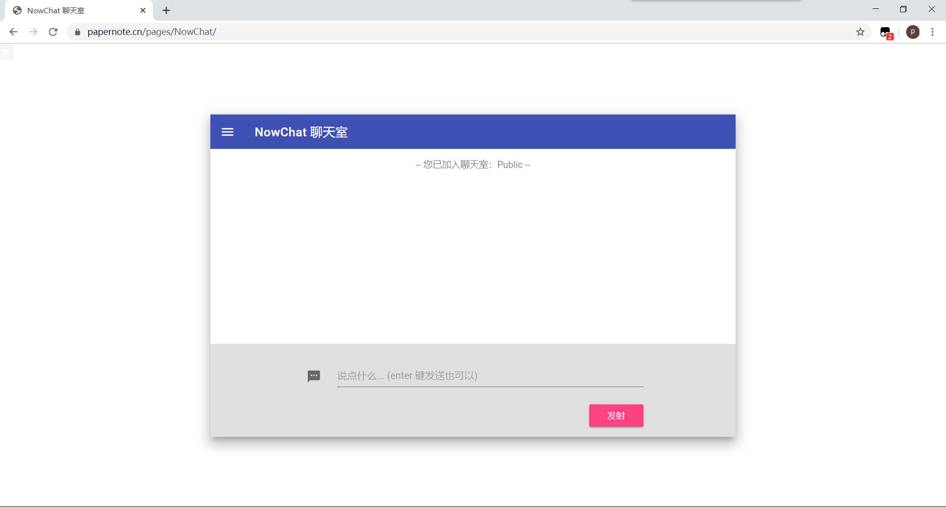Open a new browser tab
946x507 pixels.
[x=167, y=10]
